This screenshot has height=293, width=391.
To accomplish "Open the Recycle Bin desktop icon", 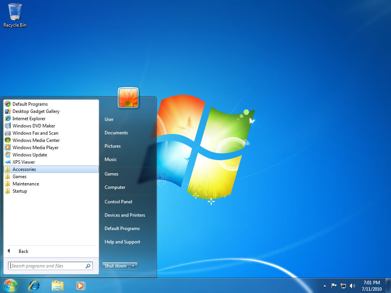I will pos(15,15).
